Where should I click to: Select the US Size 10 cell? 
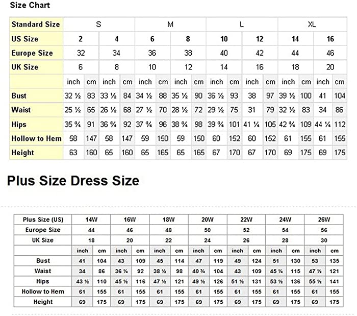pos(224,39)
